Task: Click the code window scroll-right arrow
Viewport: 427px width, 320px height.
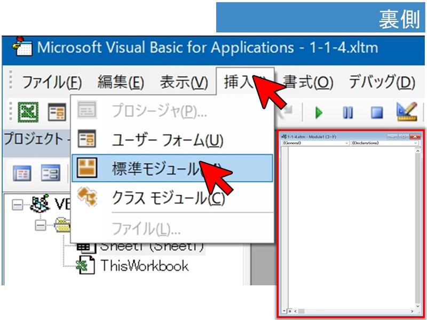Action: tap(412, 311)
